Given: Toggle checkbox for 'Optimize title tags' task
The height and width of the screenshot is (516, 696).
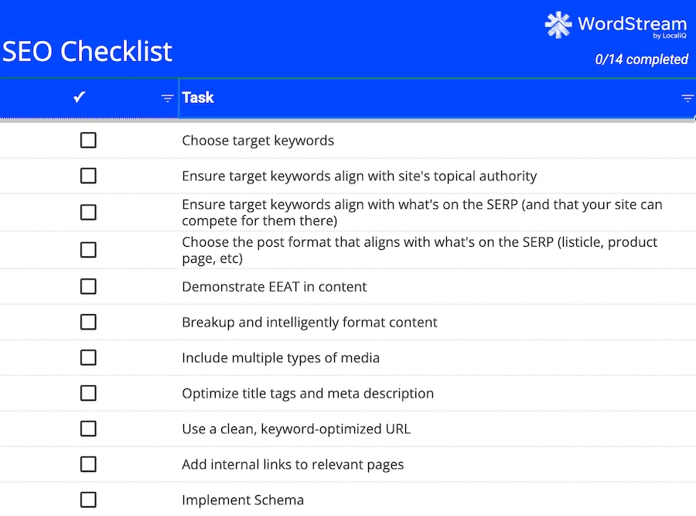Looking at the screenshot, I should click(88, 393).
